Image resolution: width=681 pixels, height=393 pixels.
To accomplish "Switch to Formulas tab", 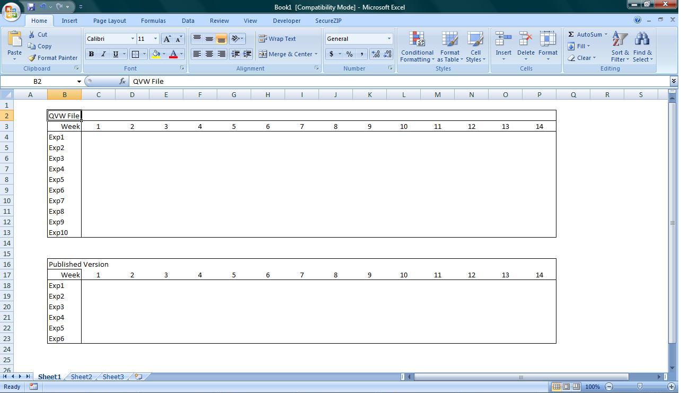I will 153,21.
